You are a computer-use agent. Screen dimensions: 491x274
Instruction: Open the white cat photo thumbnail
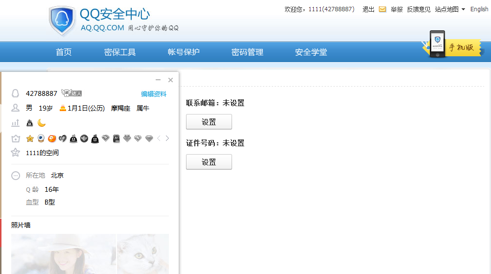point(143,254)
